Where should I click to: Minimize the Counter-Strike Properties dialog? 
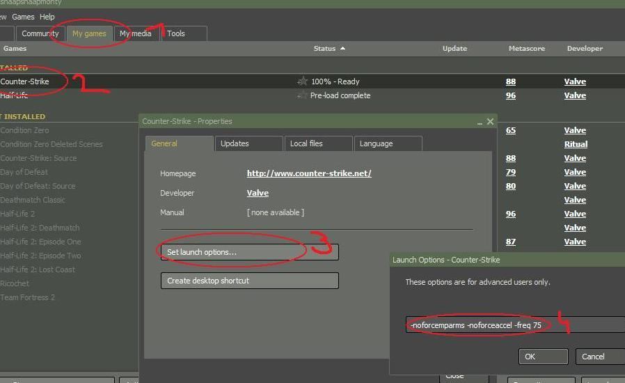coord(480,122)
